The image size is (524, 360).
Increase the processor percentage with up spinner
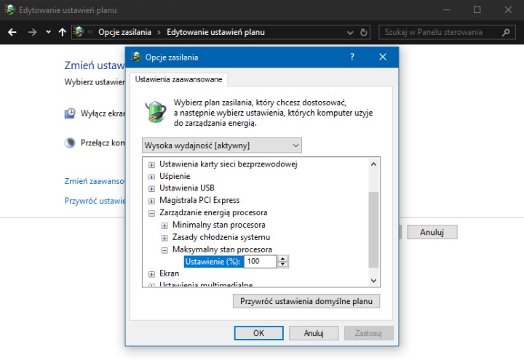coord(283,258)
